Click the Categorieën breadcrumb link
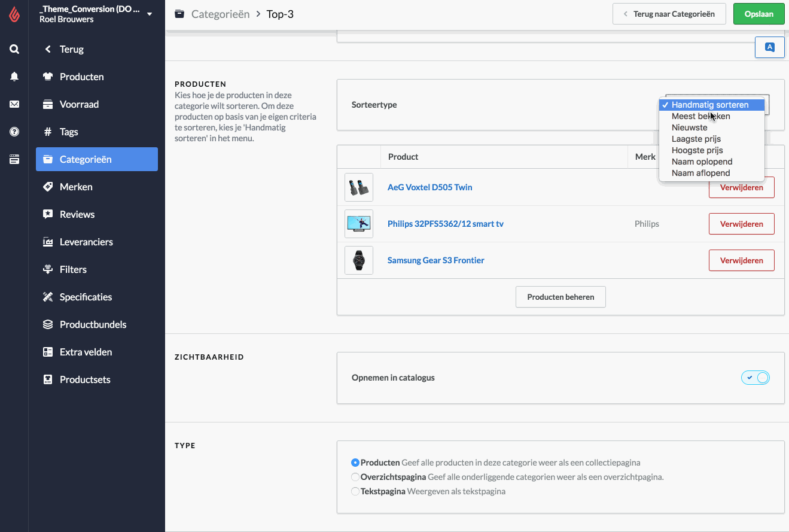Image resolution: width=789 pixels, height=532 pixels. click(220, 14)
